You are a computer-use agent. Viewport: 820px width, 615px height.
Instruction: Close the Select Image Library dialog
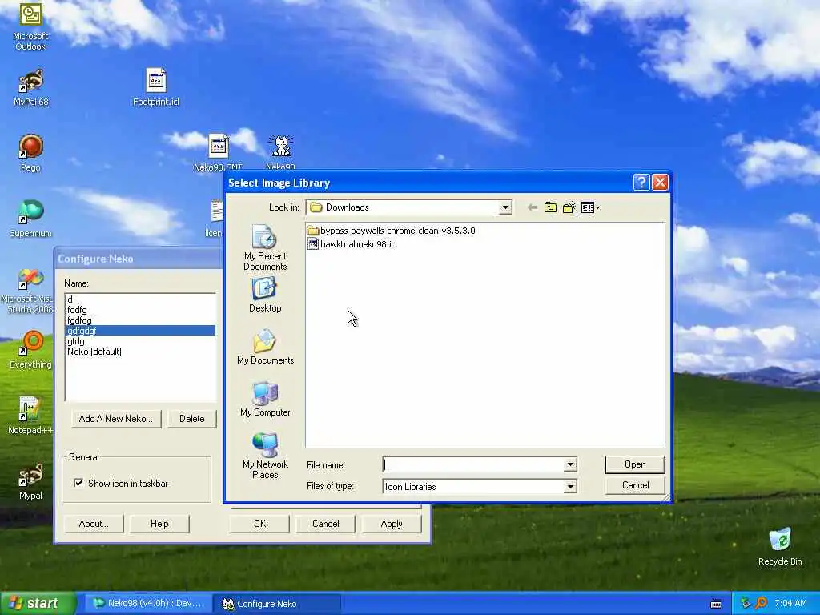point(660,182)
